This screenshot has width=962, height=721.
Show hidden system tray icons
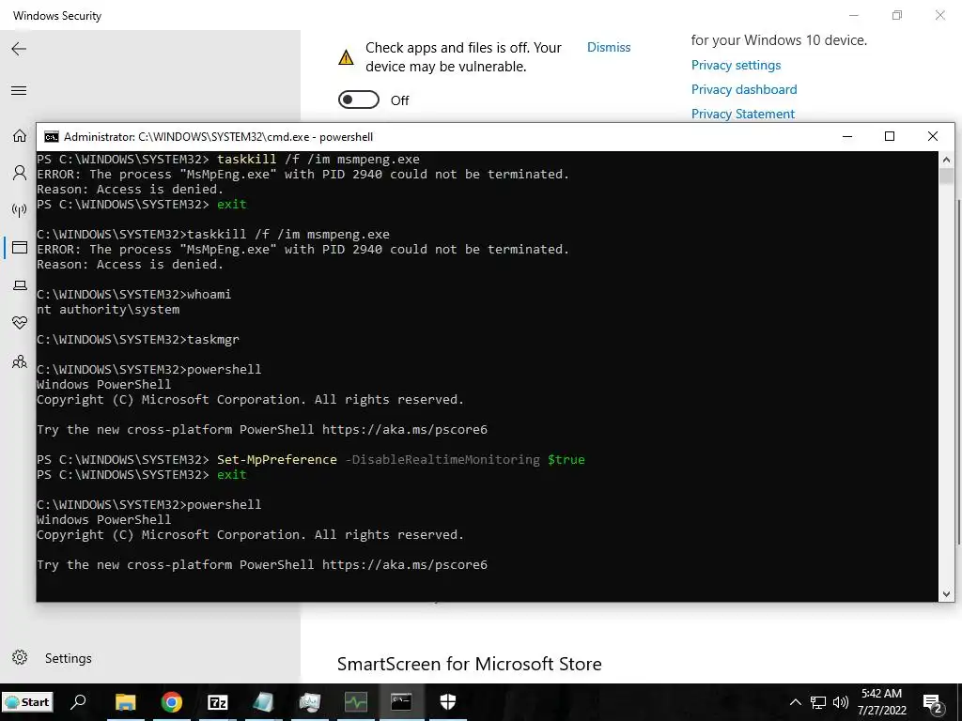(795, 702)
